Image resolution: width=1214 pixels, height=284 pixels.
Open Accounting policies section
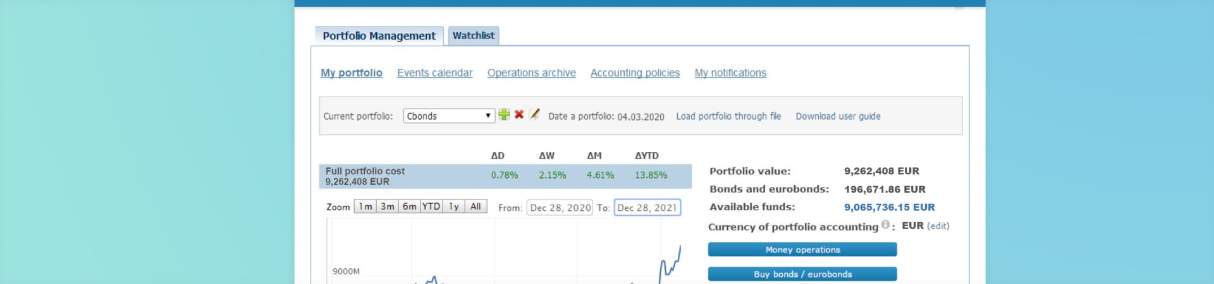pyautogui.click(x=635, y=73)
